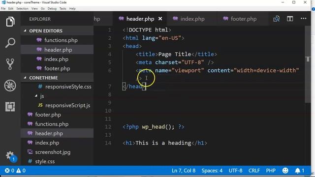Open the Debug view icon
The width and height of the screenshot is (315, 177).
10,86
